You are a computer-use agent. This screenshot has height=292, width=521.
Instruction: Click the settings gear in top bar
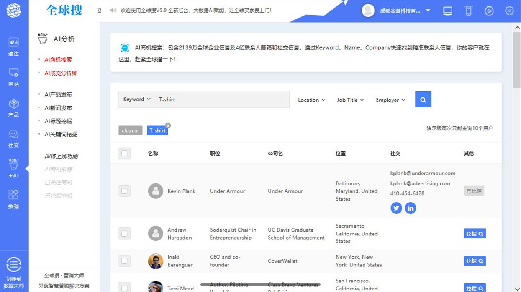pyautogui.click(x=509, y=11)
